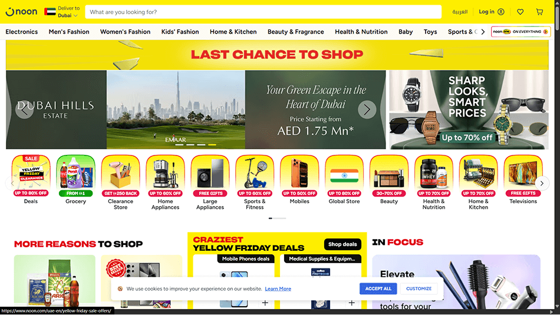560x315 pixels.
Task: Add the Mobile Phones deal item with plus
Action: coord(265,303)
